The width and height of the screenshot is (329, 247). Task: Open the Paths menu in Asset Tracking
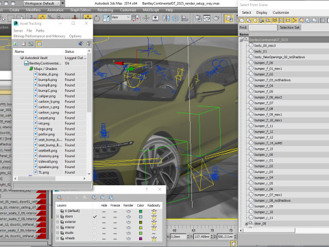pos(40,30)
